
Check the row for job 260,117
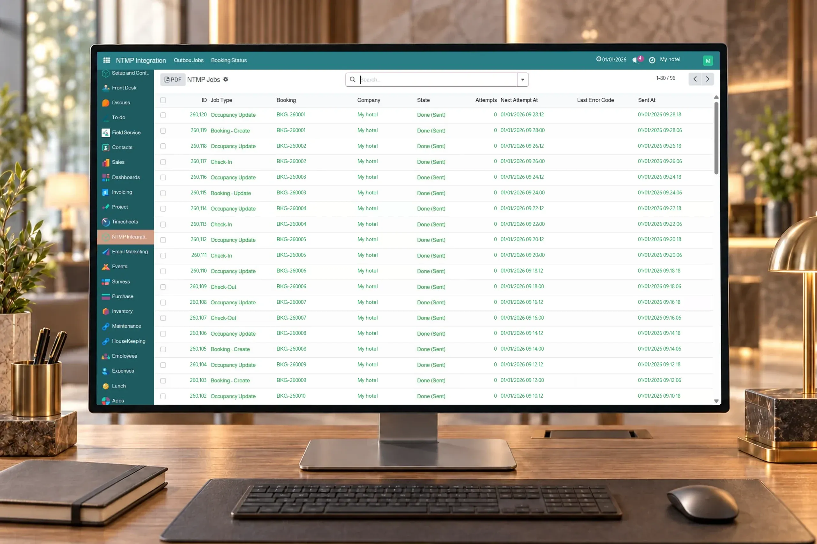[163, 162]
